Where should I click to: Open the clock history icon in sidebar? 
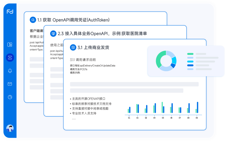pos(10,97)
